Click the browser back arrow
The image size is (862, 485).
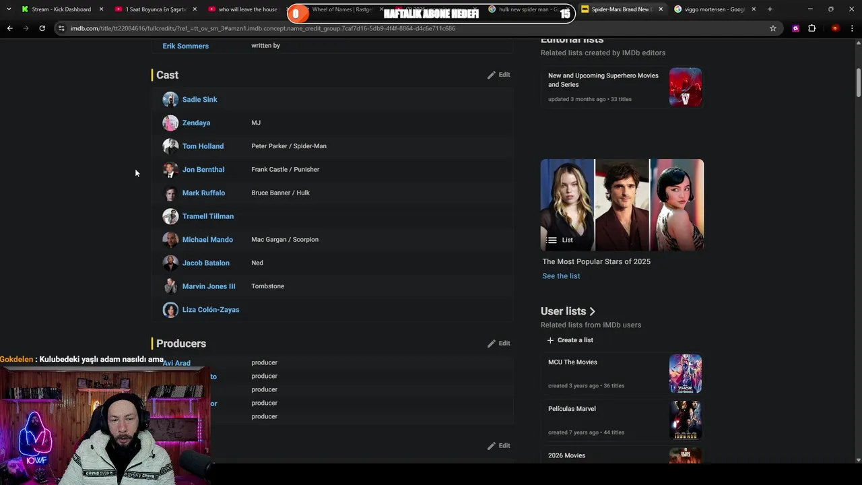[x=9, y=28]
